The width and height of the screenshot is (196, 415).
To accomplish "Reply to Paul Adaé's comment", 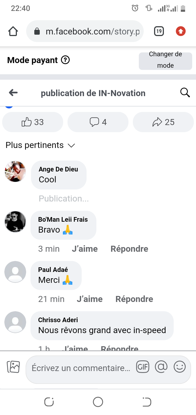I will pos(134,299).
